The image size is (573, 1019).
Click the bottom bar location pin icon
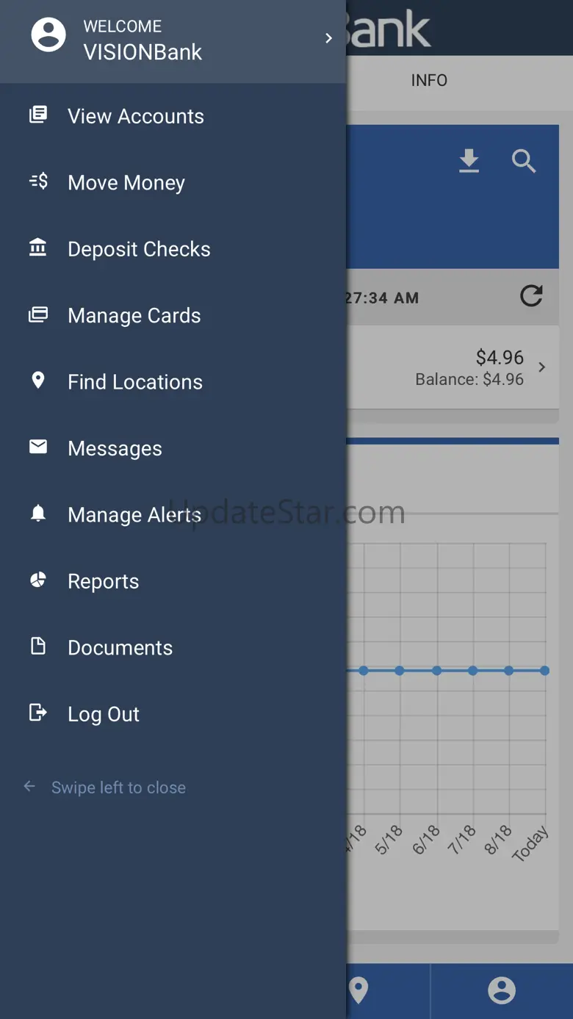358,990
